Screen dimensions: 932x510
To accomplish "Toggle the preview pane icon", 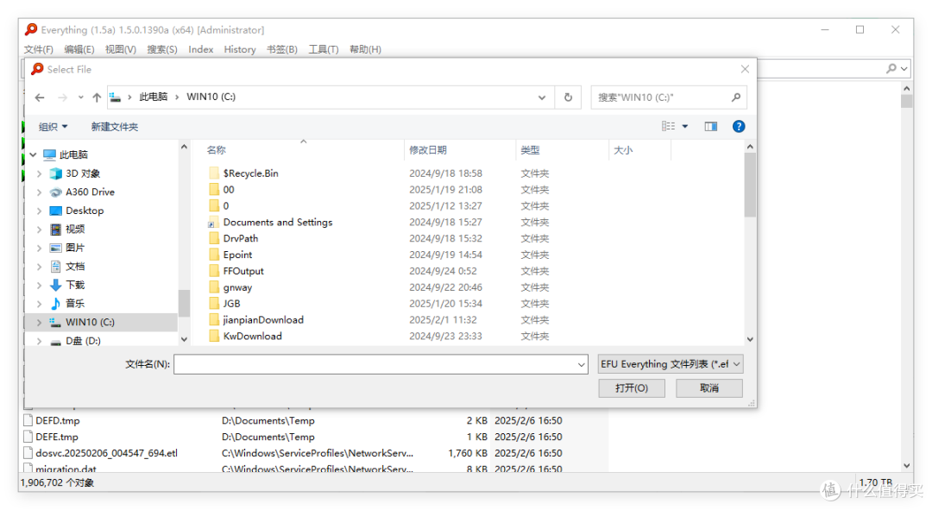I will click(x=711, y=126).
